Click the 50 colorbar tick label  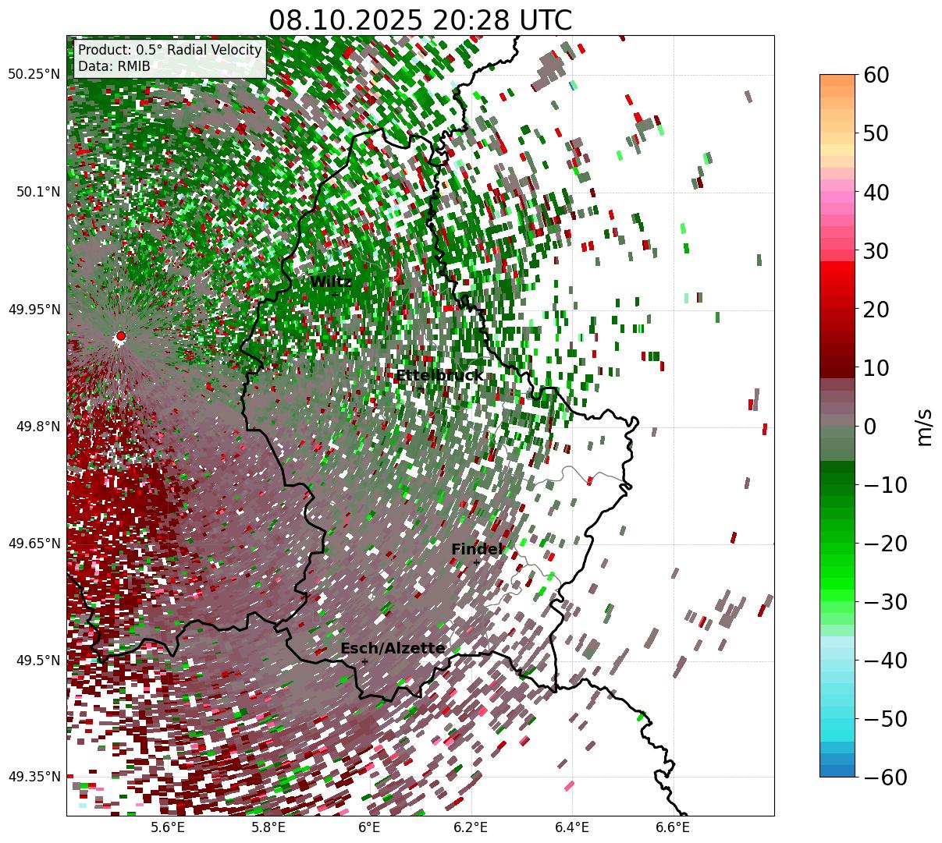(876, 133)
